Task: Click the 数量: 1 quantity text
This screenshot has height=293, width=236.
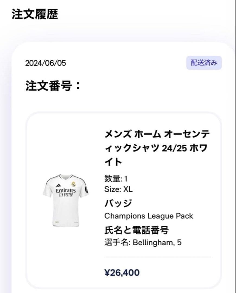Action: tap(116, 179)
